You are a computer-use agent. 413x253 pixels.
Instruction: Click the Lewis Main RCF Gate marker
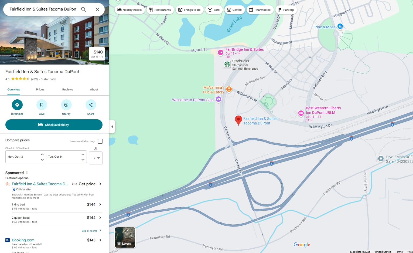click(x=381, y=159)
